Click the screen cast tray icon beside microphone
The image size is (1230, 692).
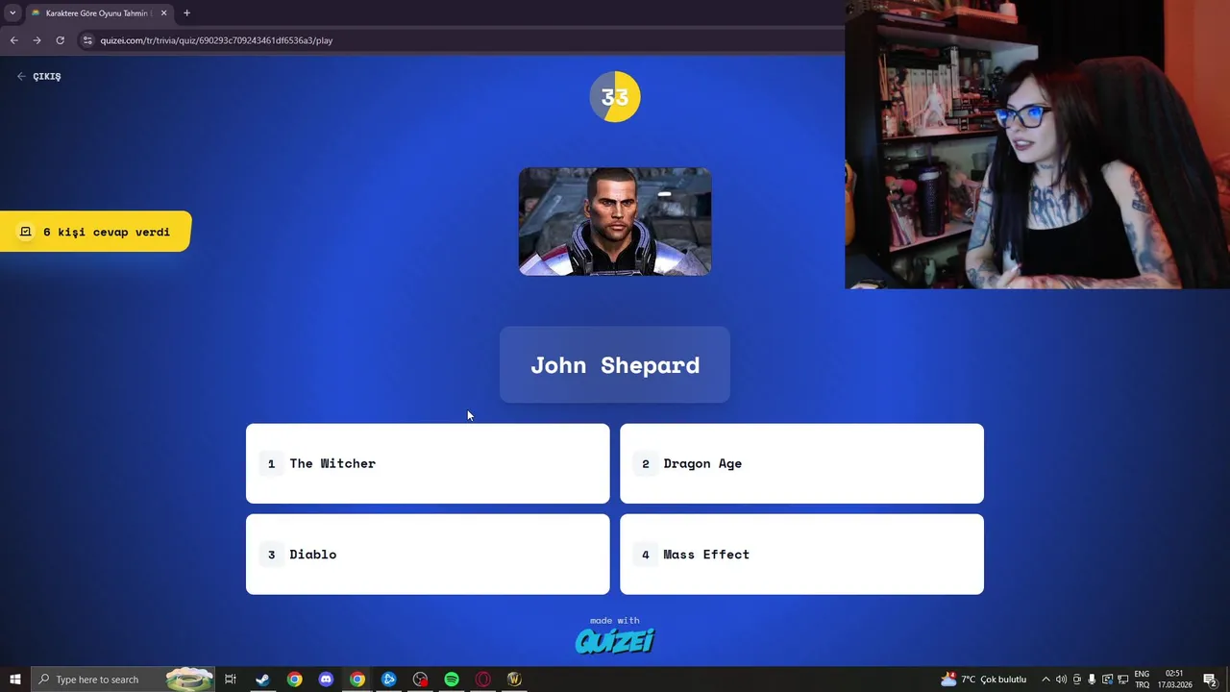coord(1107,680)
